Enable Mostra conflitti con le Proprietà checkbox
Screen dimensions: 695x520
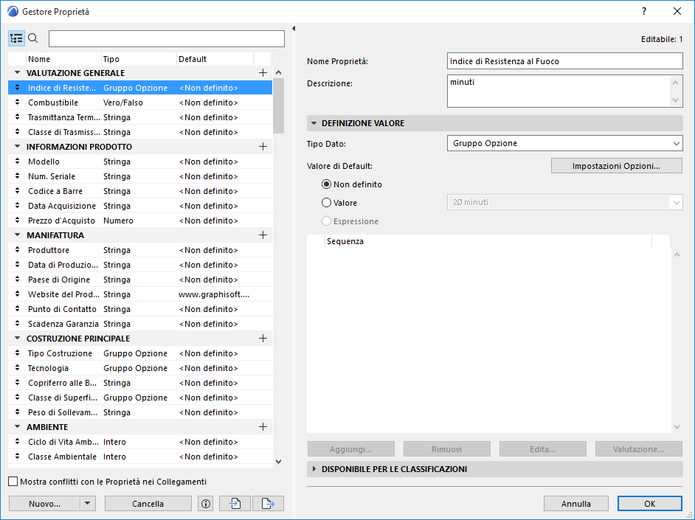point(13,482)
